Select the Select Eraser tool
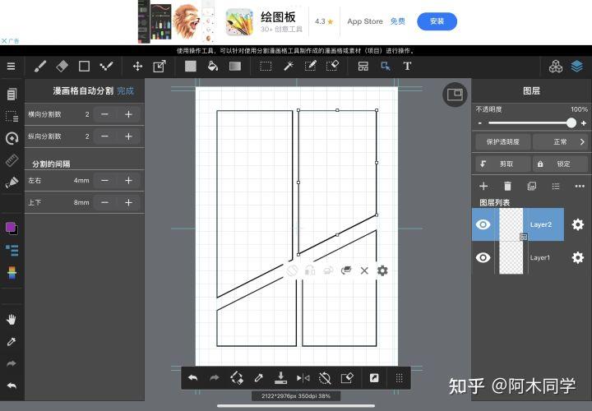 coord(333,67)
